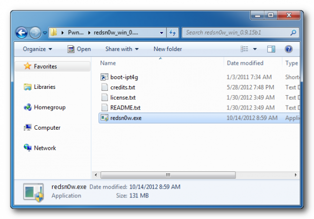Click the search redsn0w_win_0.9.15b1 field

(x=237, y=32)
